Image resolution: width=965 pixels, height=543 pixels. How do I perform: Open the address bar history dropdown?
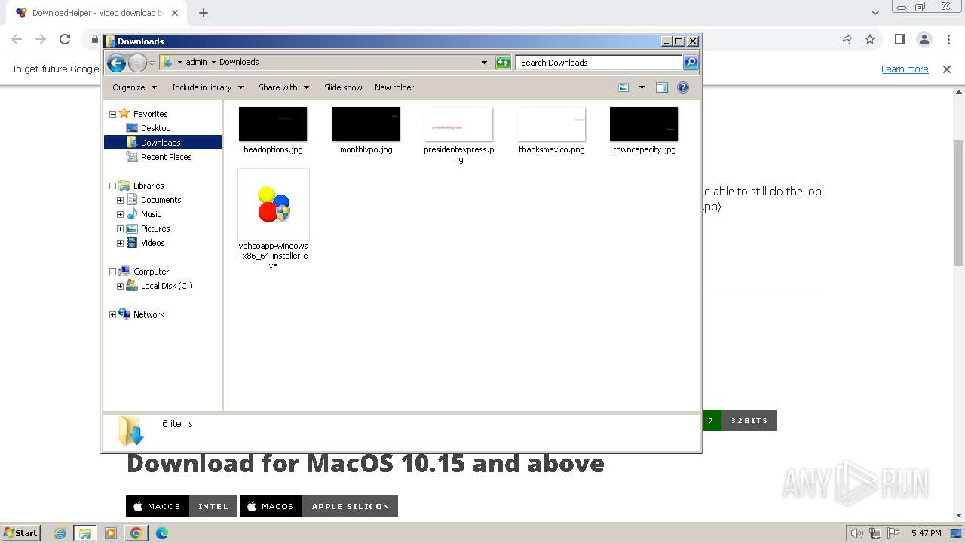tap(484, 63)
